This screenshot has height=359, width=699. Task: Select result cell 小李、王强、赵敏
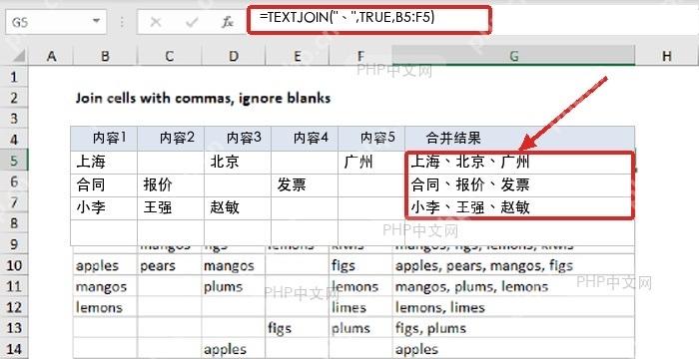click(520, 208)
